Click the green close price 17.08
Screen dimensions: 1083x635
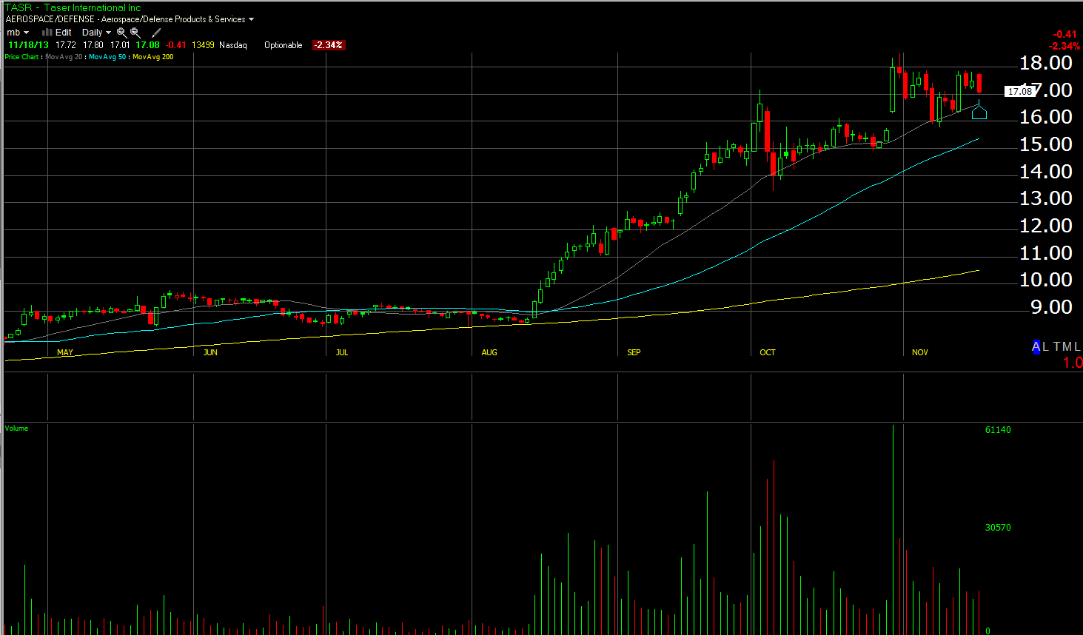pyautogui.click(x=148, y=45)
